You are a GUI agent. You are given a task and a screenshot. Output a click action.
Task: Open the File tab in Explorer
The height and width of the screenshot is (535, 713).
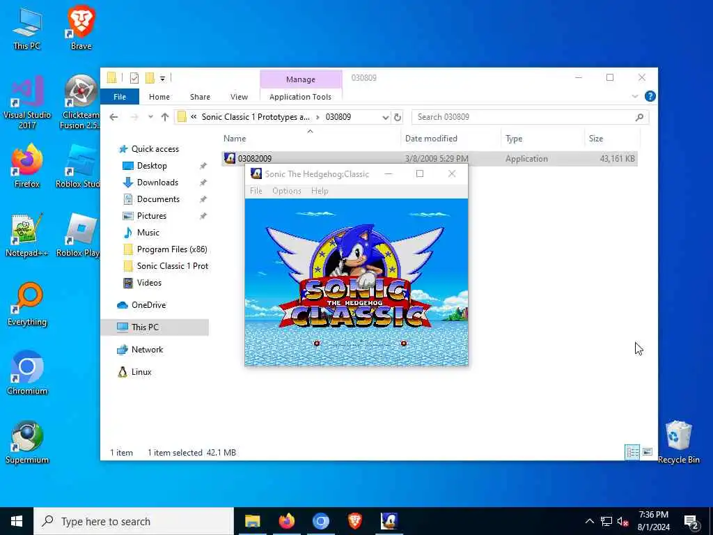coord(120,97)
